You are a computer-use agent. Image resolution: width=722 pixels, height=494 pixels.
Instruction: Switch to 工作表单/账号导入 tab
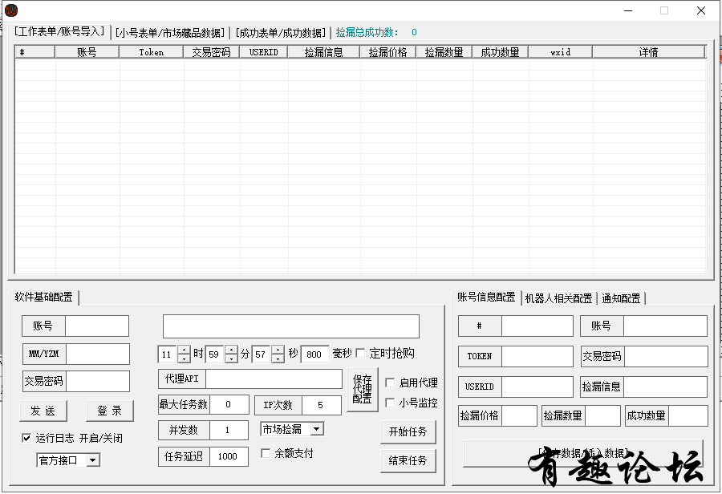pyautogui.click(x=59, y=32)
